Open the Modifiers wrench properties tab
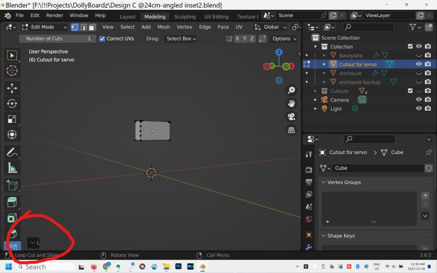 [309, 247]
